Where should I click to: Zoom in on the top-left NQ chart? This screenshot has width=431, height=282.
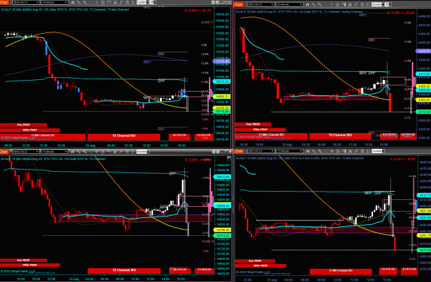pos(85,2)
